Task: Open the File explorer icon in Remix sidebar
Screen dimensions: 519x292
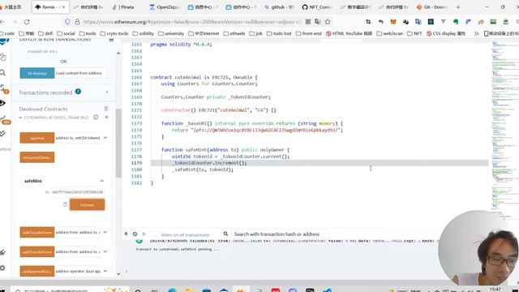Action: point(3,58)
